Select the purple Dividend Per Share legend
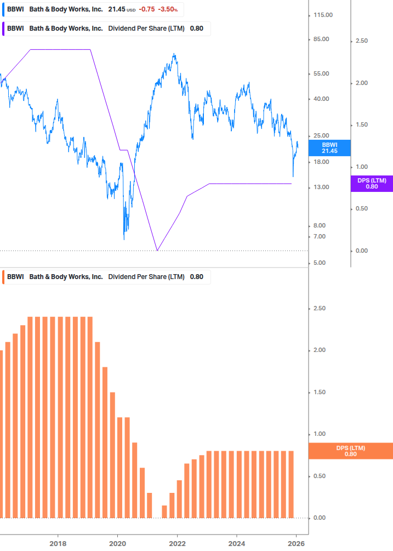393x551 pixels. tap(107, 29)
